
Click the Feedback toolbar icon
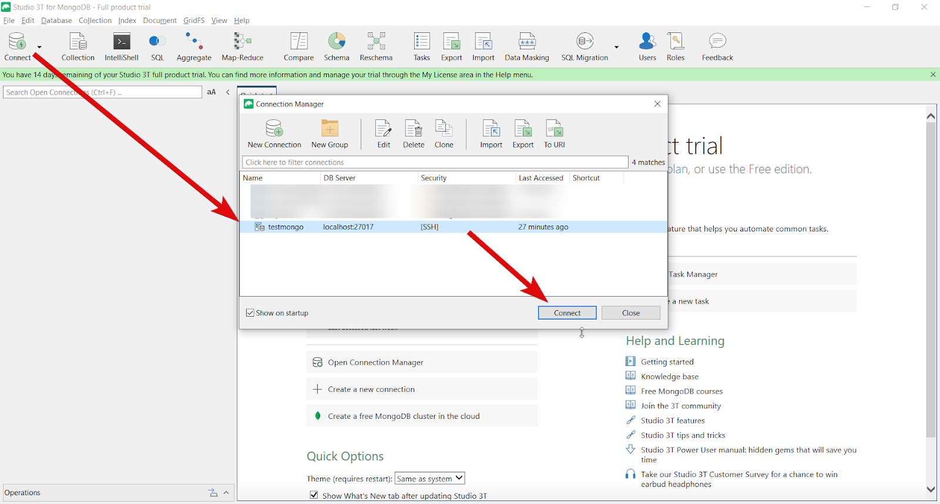pyautogui.click(x=717, y=46)
